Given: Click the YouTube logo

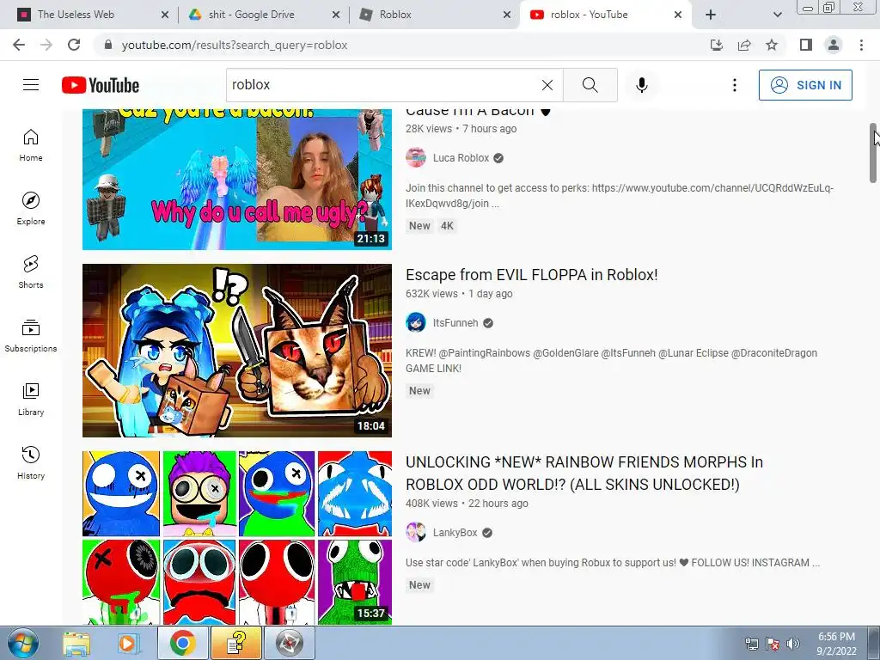Looking at the screenshot, I should click(101, 85).
